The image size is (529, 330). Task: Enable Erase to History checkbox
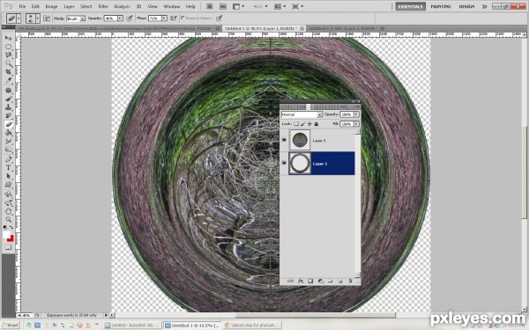point(183,18)
